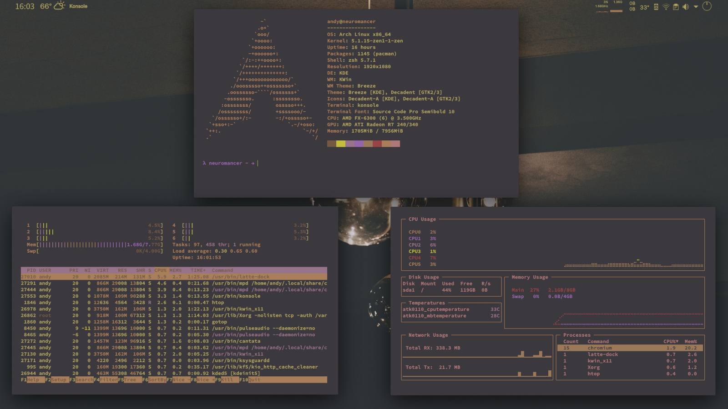Select the kwin_x11 row in gotop

point(630,361)
